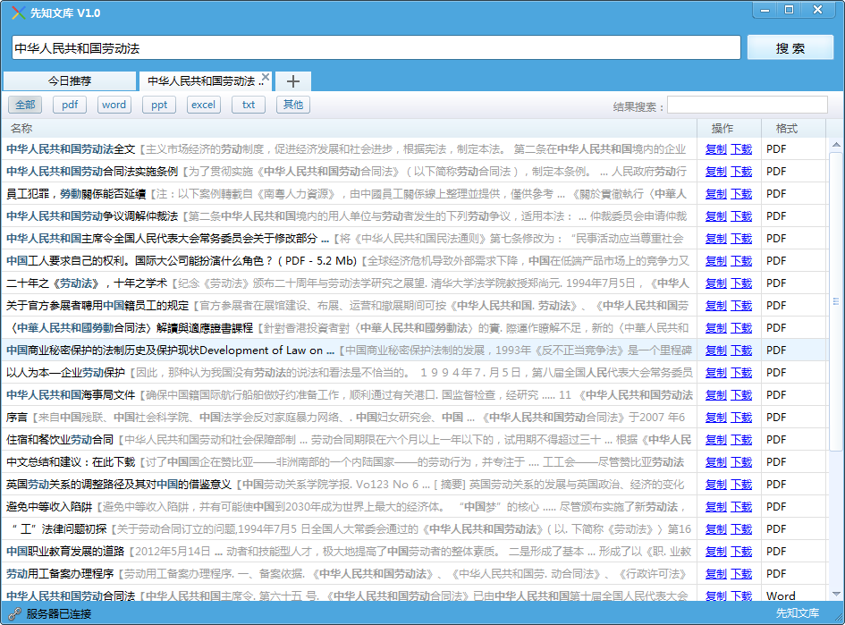Click the 搜索 button
This screenshot has height=625, width=845.
[790, 47]
